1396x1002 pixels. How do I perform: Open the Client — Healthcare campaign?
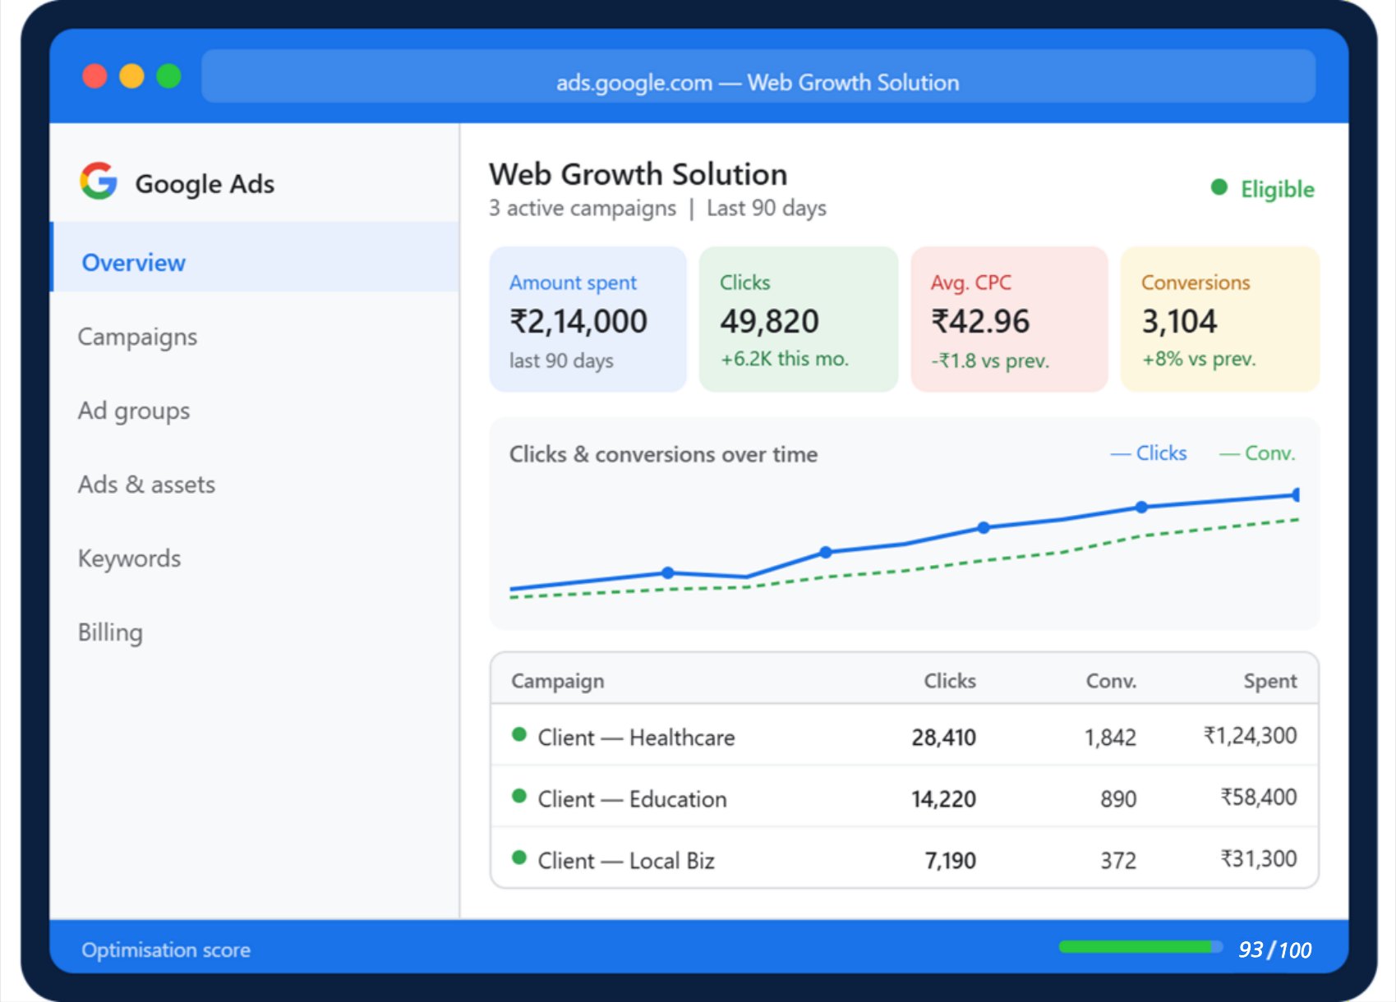point(637,738)
